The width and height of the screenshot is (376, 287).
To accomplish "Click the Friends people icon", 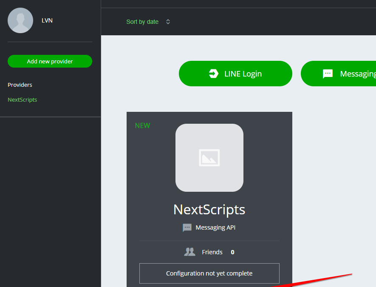I will [x=189, y=252].
